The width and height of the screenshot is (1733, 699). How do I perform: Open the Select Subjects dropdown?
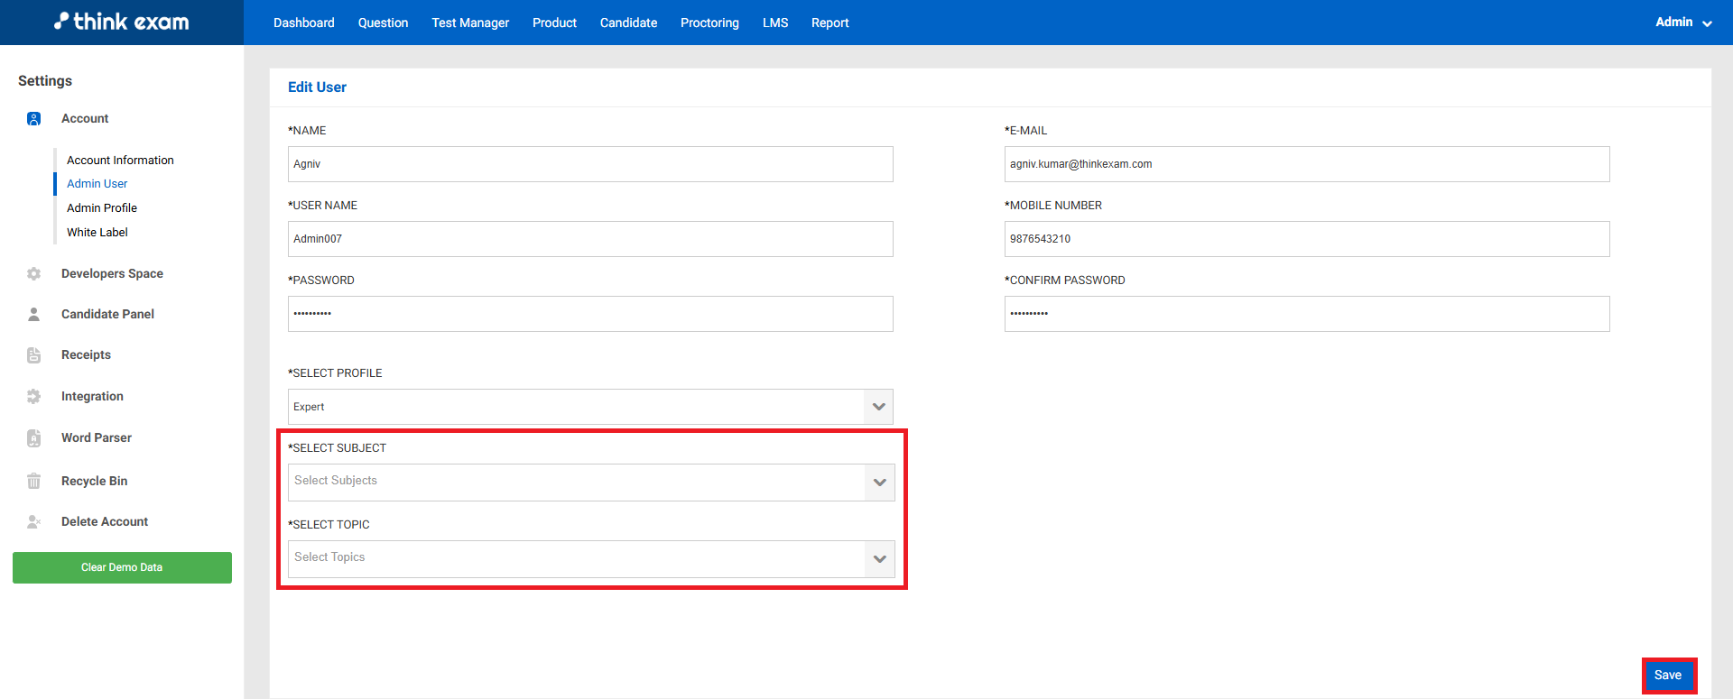[878, 483]
